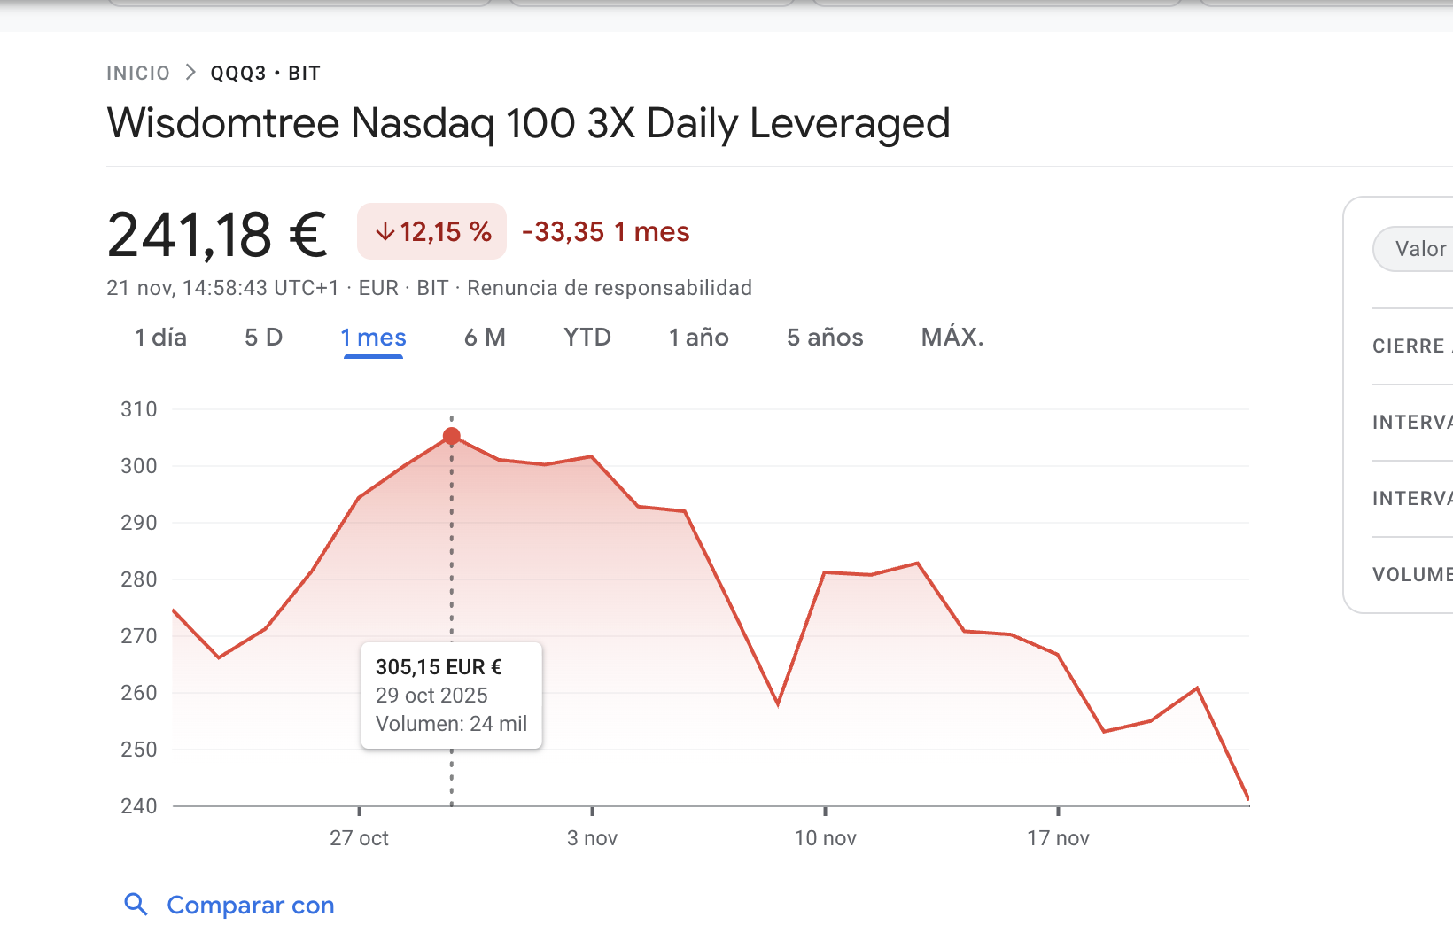
Task: Show the 6 M chart range
Action: click(x=485, y=338)
